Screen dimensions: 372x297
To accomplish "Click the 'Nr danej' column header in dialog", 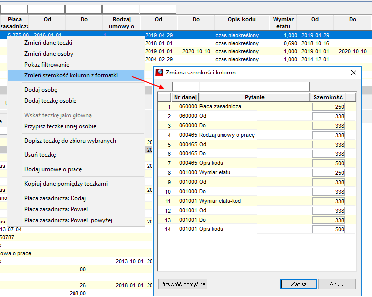I will coord(185,97).
